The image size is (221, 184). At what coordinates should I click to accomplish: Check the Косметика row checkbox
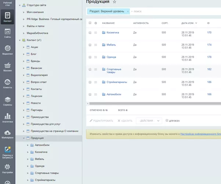click(x=90, y=33)
